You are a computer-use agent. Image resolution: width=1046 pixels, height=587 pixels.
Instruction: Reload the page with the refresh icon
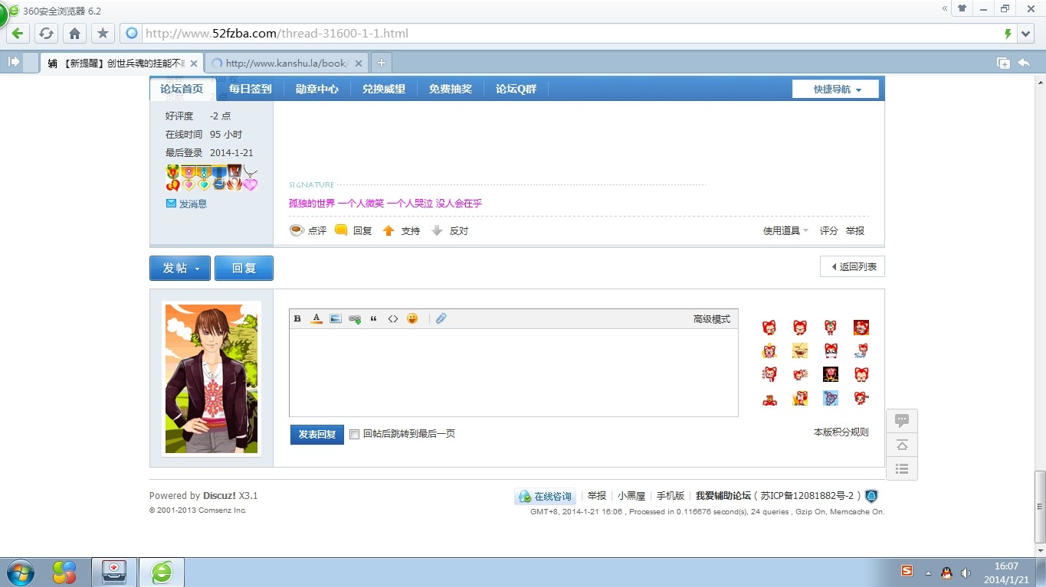pos(46,34)
